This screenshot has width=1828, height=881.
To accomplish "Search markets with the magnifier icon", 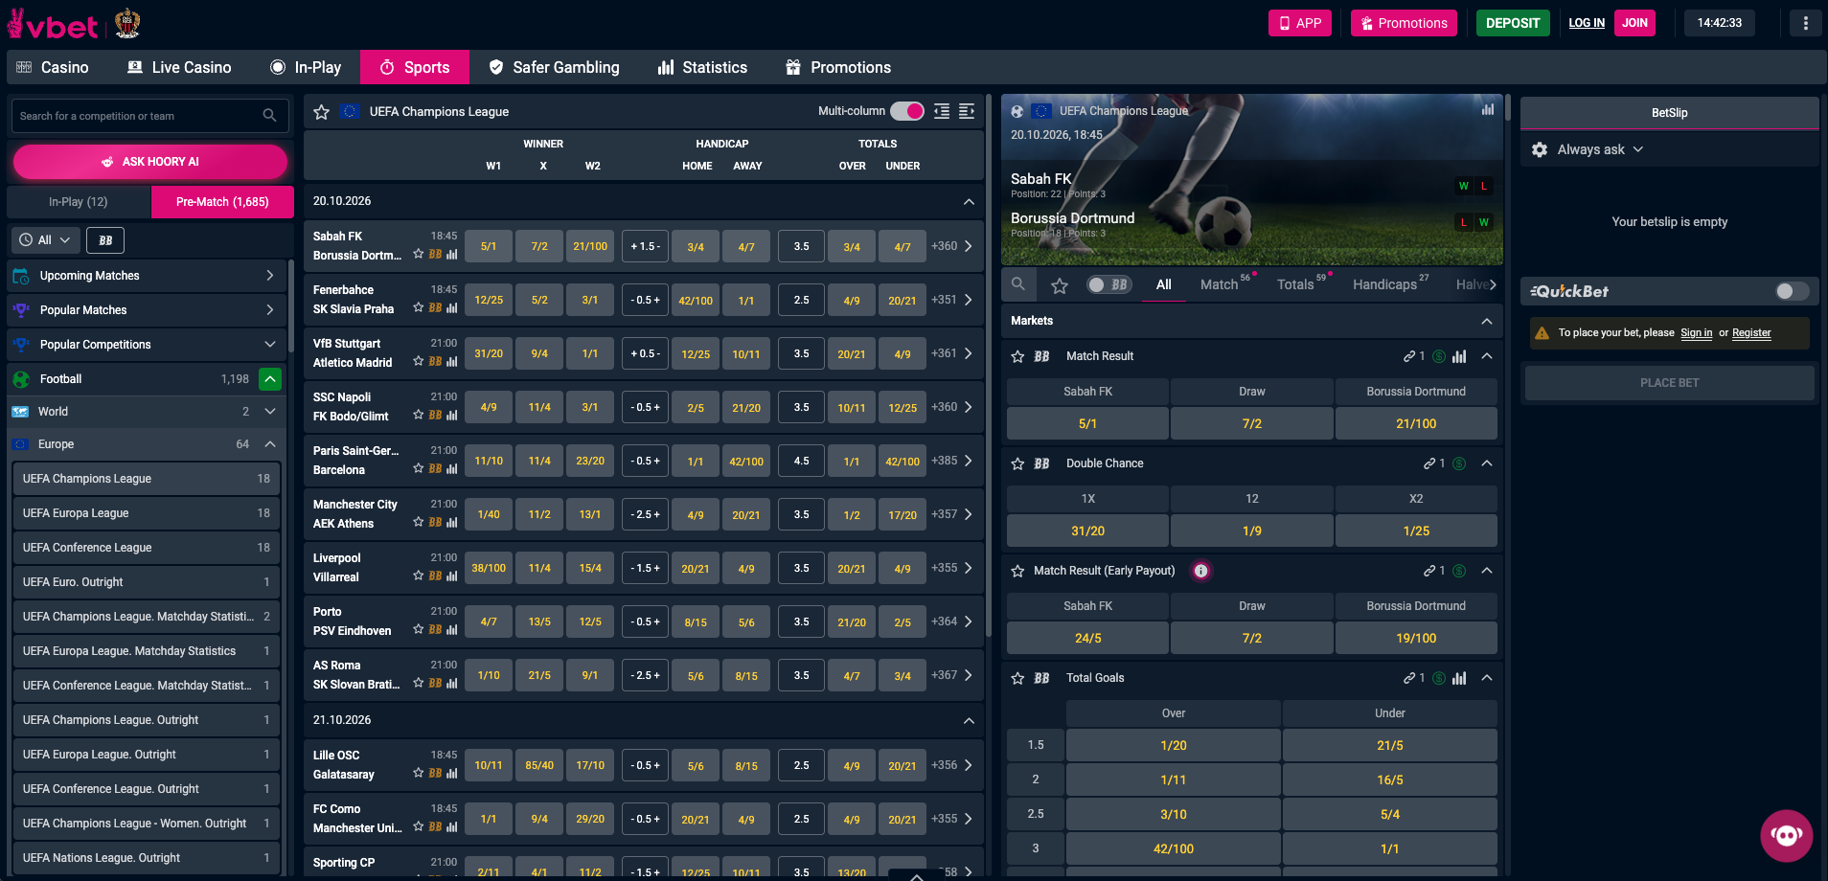I will point(1018,284).
